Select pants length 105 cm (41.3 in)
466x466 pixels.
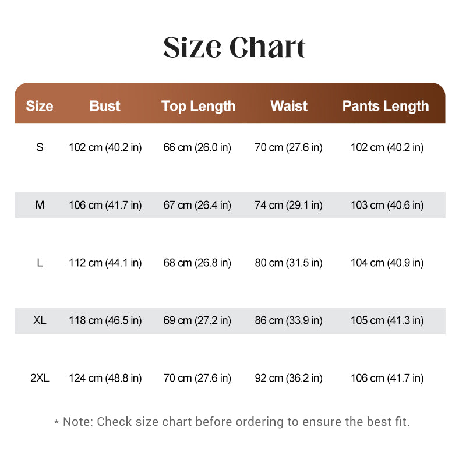pos(387,321)
